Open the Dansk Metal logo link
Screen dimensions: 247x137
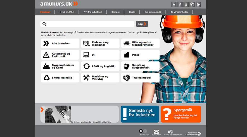click(156, 132)
